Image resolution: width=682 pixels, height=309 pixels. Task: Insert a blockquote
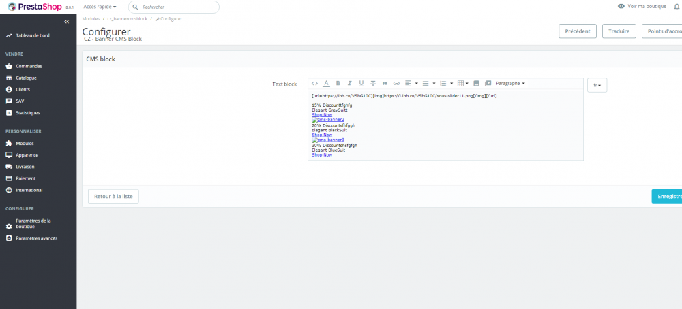pos(385,83)
